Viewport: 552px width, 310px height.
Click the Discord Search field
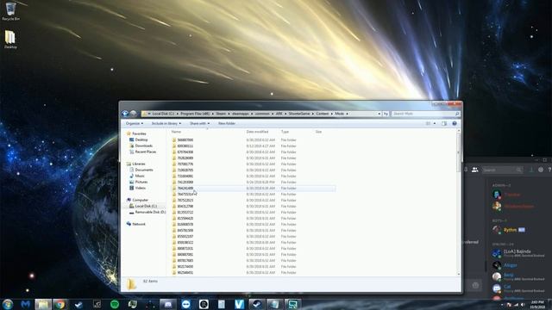(502, 170)
